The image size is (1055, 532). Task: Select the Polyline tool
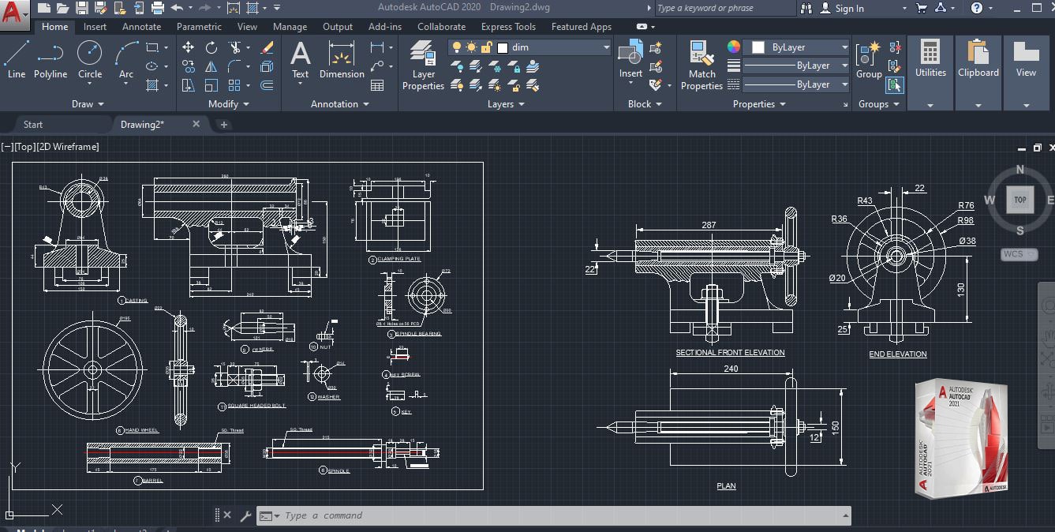[50, 54]
